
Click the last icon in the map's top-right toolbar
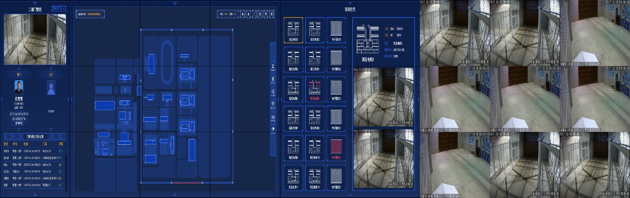tap(272, 14)
